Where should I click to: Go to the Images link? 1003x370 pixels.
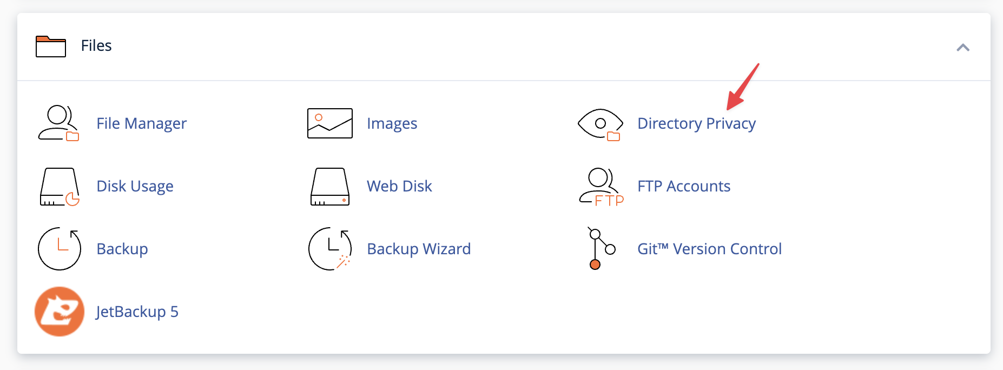coord(392,123)
